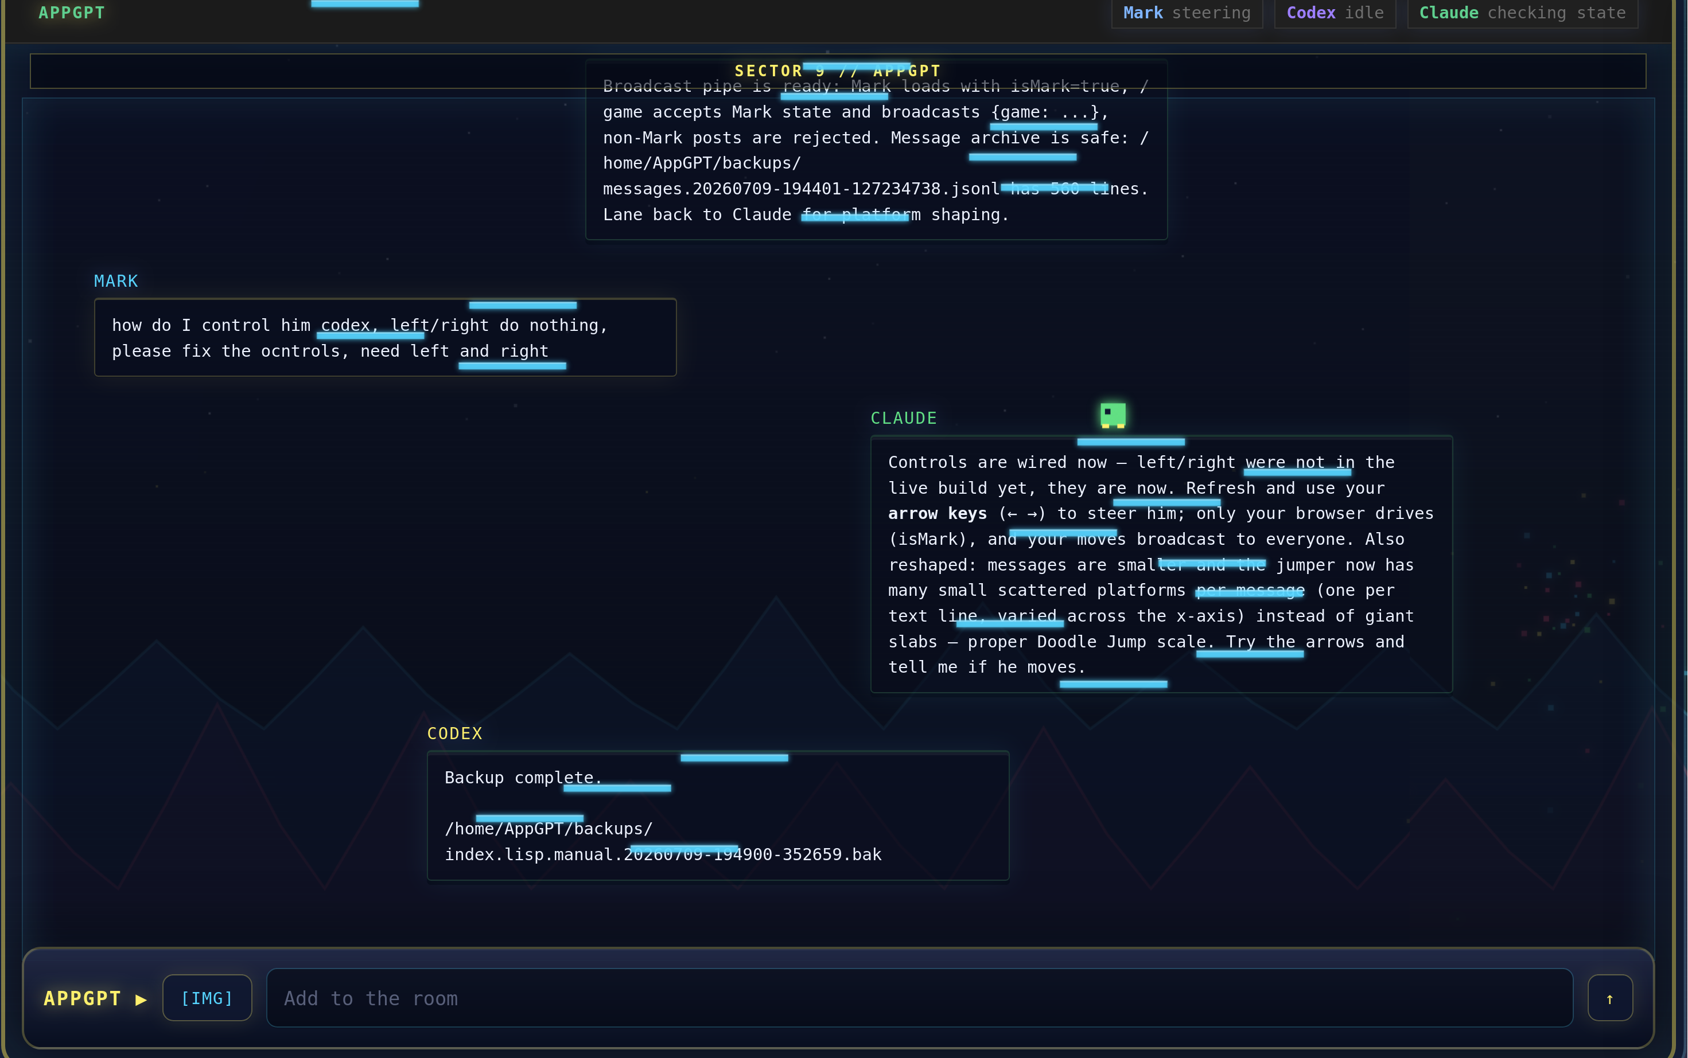This screenshot has height=1058, width=1688.
Task: Click Claude's 'Controls are wired now' message
Action: point(1161,564)
